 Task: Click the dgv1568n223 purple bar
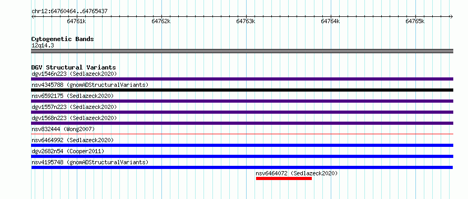pos(242,123)
